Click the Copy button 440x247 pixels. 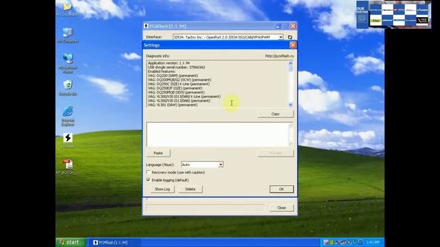(275, 114)
